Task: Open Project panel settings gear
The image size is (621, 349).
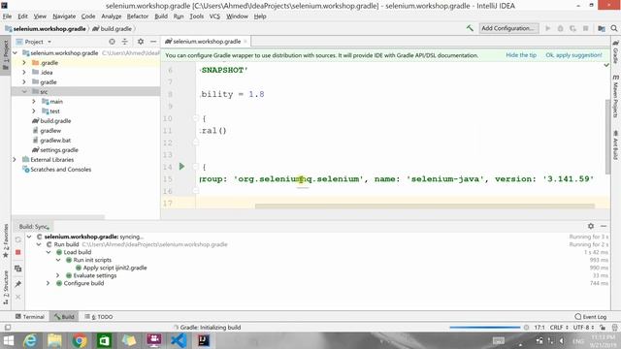Action: coord(141,42)
